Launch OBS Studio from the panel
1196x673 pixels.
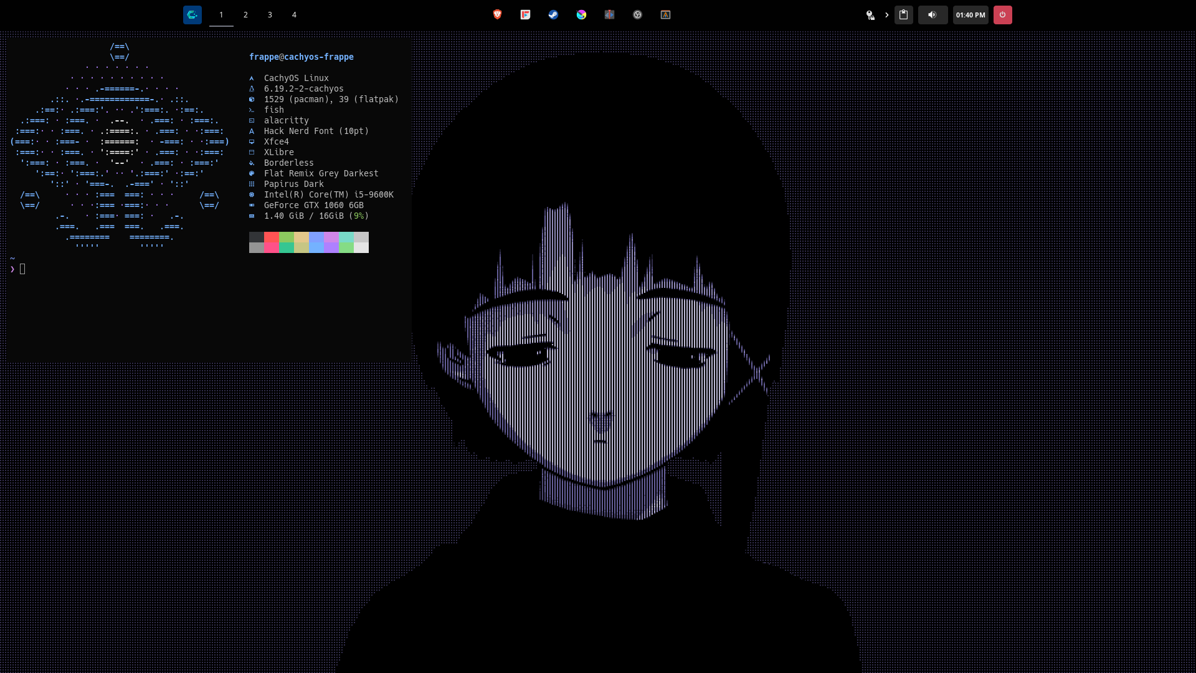(x=637, y=15)
